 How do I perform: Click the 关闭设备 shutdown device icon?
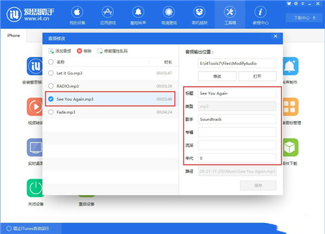[34, 188]
